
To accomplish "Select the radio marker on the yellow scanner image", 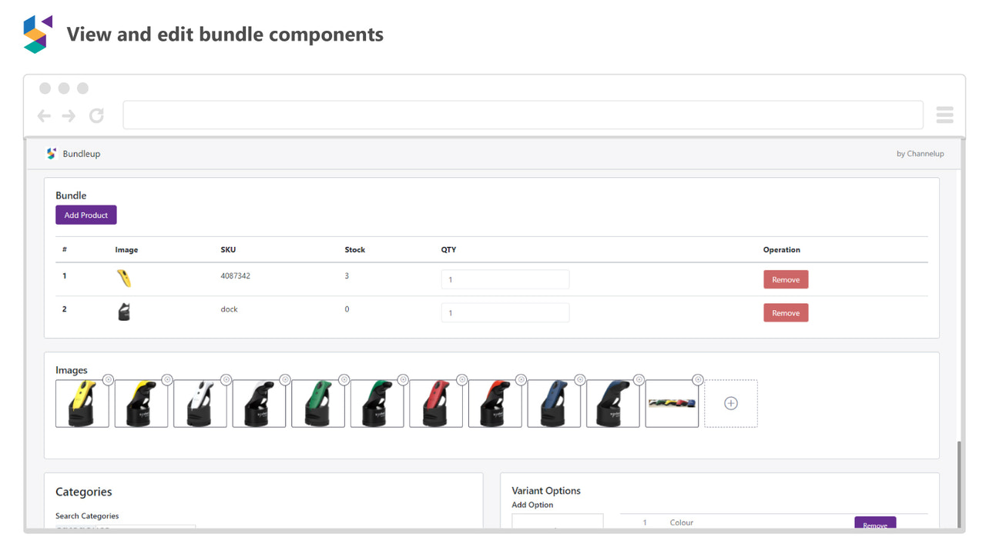I will (x=108, y=379).
